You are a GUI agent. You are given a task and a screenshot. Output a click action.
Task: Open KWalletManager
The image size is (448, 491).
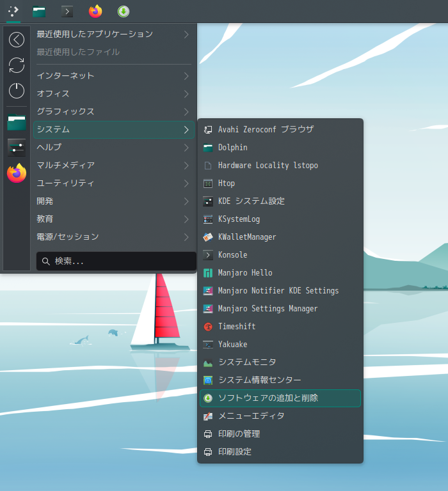pos(280,237)
